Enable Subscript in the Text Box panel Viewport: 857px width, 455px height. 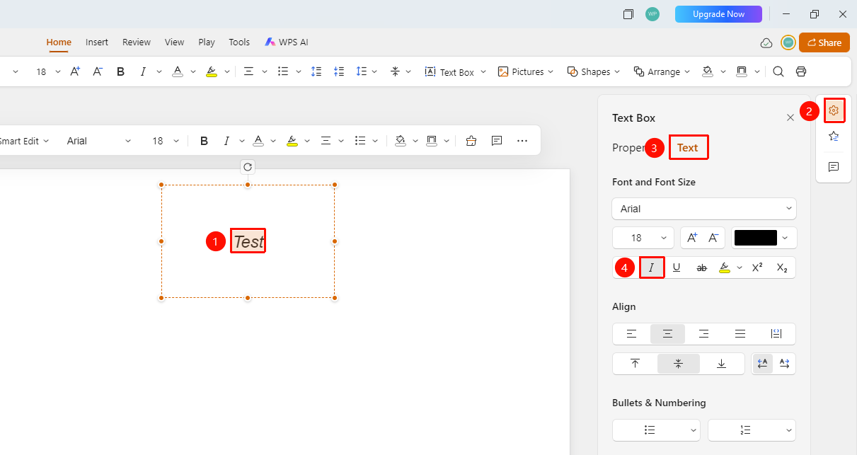tap(782, 267)
